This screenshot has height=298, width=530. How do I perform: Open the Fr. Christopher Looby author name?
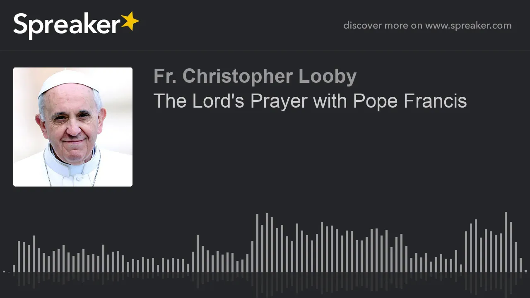pyautogui.click(x=255, y=76)
